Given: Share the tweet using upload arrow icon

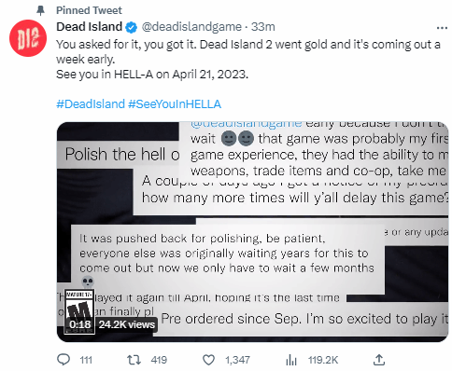Looking at the screenshot, I should (x=379, y=360).
